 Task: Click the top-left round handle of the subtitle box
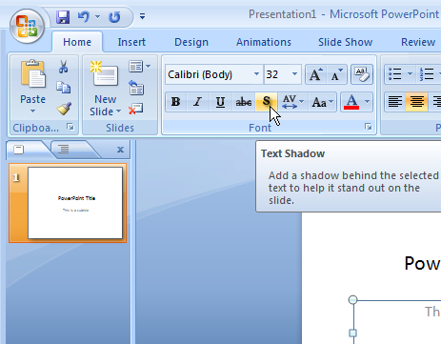coord(352,299)
